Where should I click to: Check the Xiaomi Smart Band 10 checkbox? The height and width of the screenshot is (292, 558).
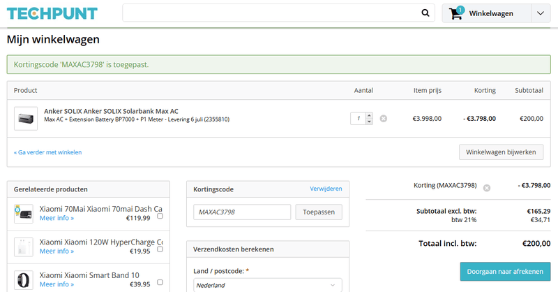tap(160, 282)
